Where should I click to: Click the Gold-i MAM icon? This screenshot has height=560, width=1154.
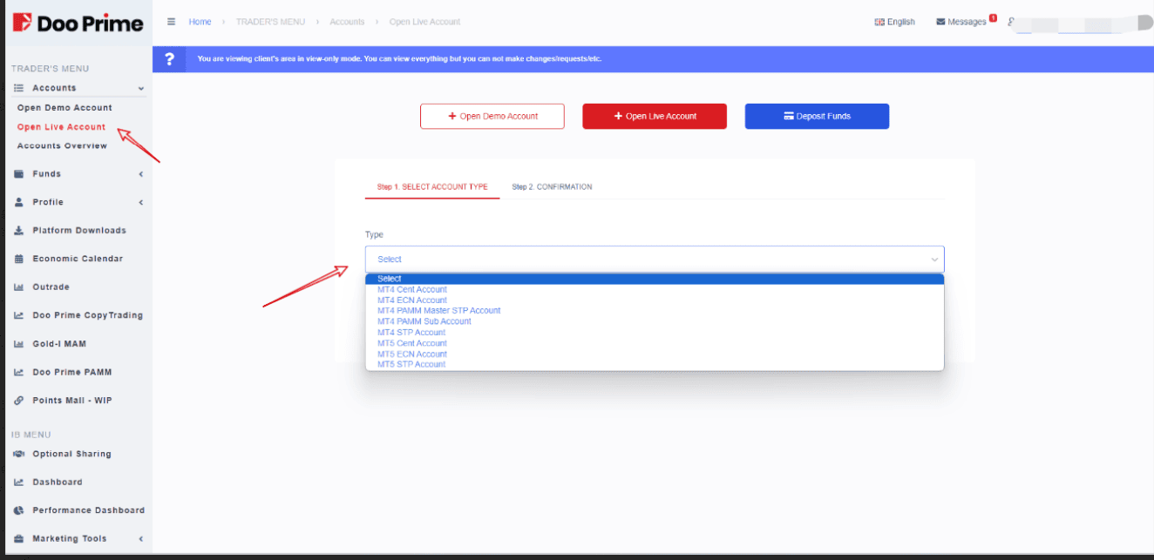18,344
